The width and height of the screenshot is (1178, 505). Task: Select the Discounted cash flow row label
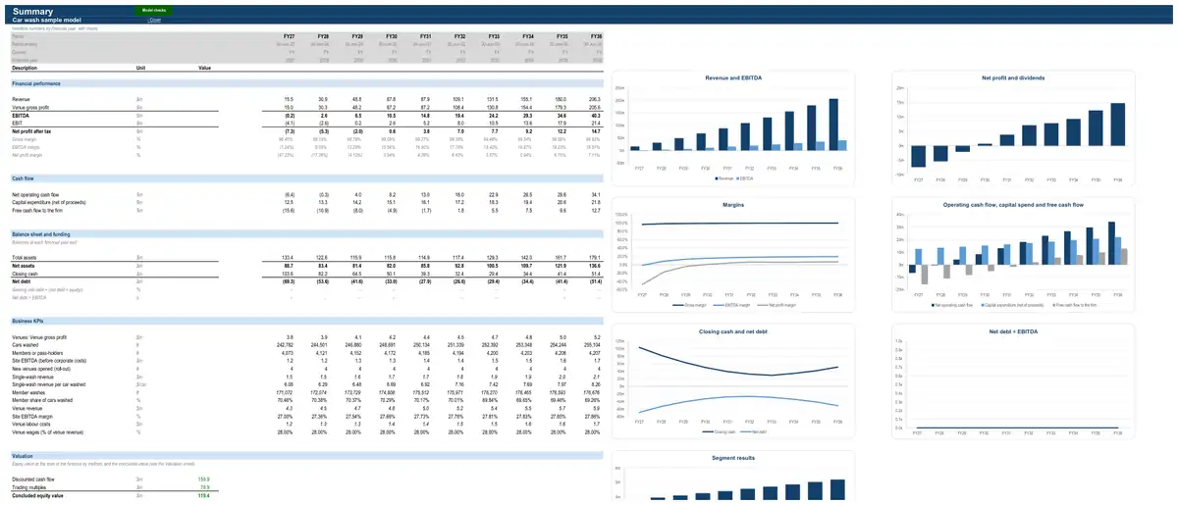click(32, 480)
